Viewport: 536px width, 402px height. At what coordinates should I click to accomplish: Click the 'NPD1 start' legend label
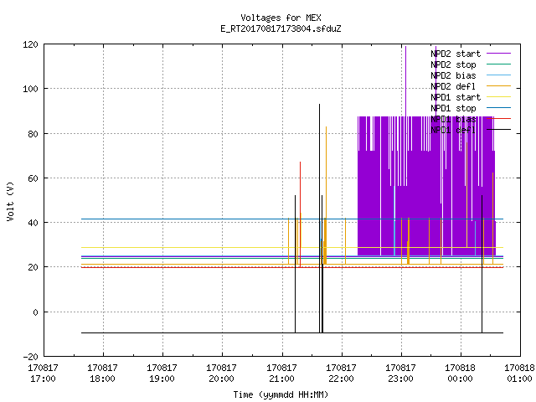click(456, 97)
